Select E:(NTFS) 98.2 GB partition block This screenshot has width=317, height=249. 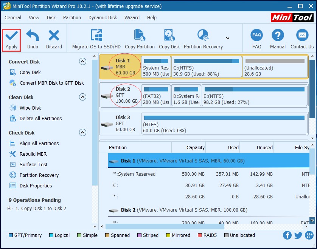[255, 95]
